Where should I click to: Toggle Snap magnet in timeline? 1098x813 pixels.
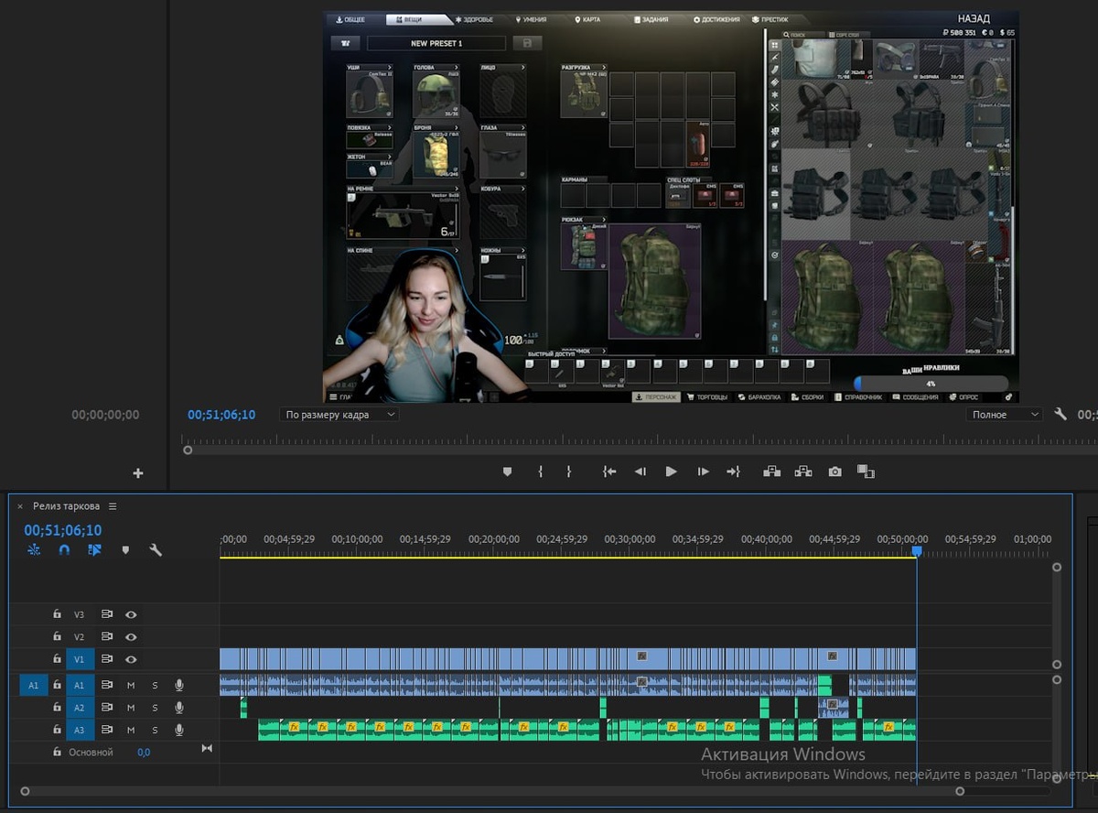(64, 550)
